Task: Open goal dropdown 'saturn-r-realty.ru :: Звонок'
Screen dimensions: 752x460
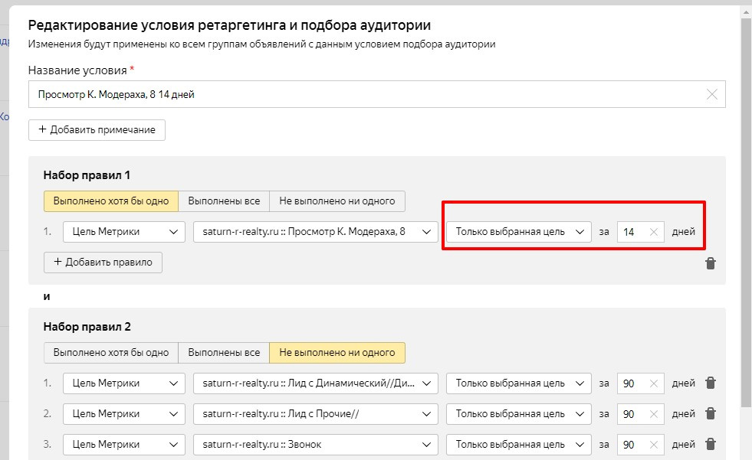Action: click(x=316, y=445)
